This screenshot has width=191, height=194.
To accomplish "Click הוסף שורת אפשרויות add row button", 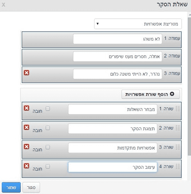I will click(151, 94).
